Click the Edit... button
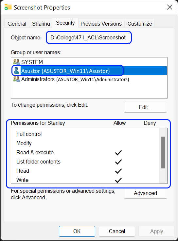Screen dimensions: 178x241 145,107
